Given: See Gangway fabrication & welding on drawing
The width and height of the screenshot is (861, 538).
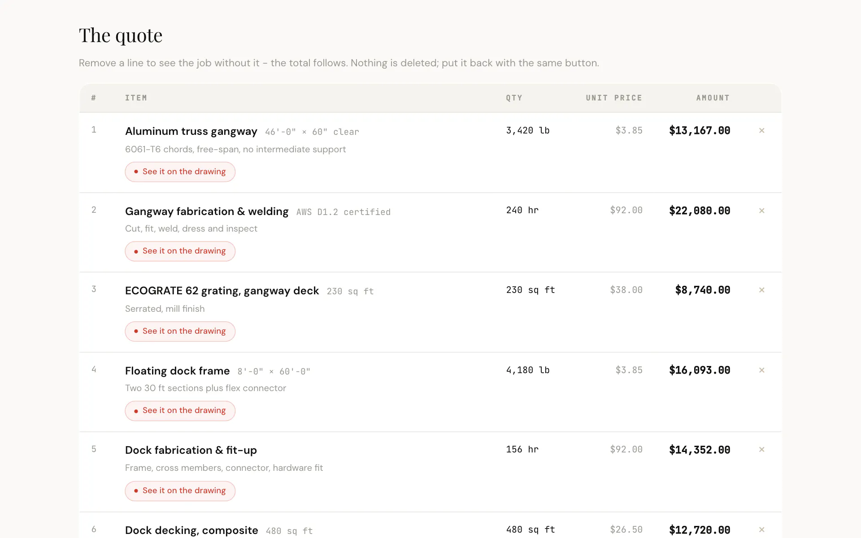Looking at the screenshot, I should pos(180,251).
